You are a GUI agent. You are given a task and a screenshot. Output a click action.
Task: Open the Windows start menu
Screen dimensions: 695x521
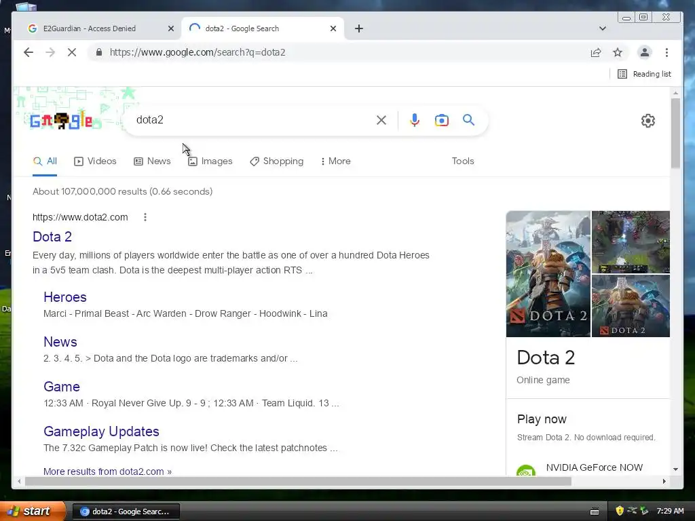32,512
